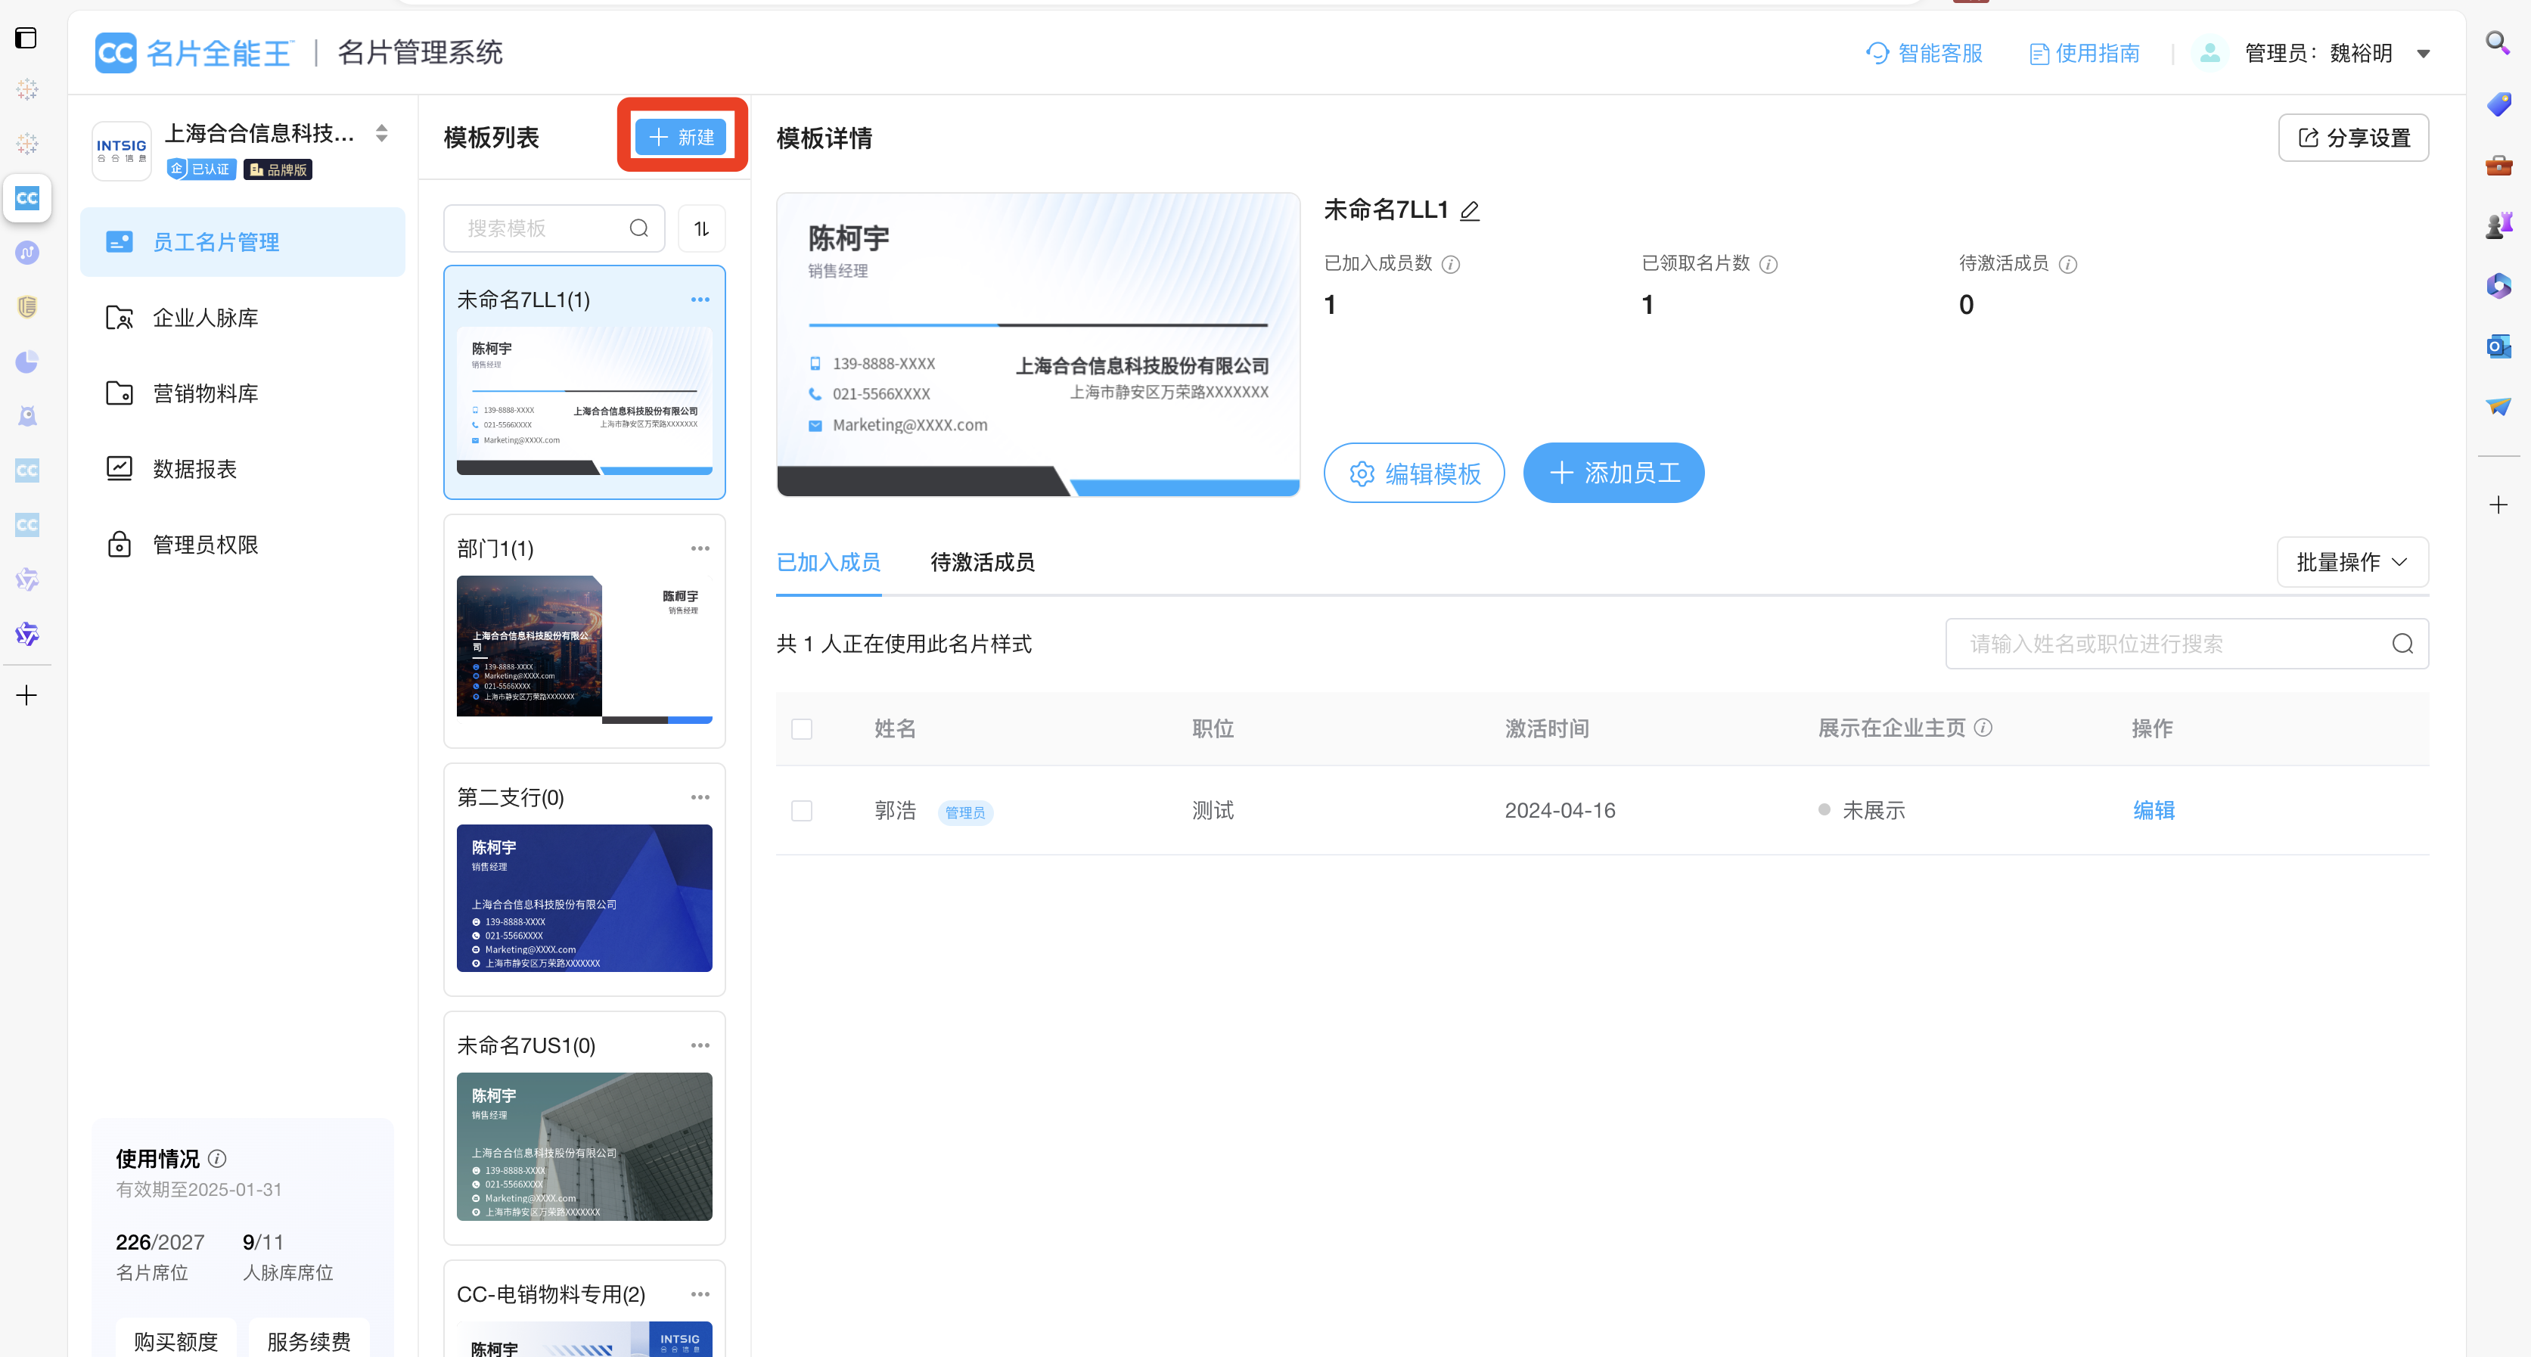This screenshot has height=1357, width=2531.
Task: Open 员工名片管理 in the sidebar
Action: pyautogui.click(x=243, y=242)
